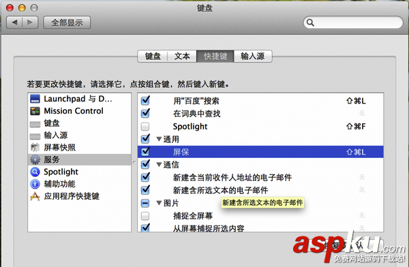Click the 应用程序快捷键 app icon
Screen dimensions: 409x267
point(35,196)
